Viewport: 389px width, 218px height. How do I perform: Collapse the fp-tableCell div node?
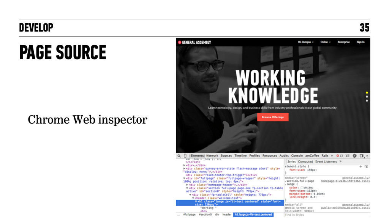pyautogui.click(x=190, y=195)
